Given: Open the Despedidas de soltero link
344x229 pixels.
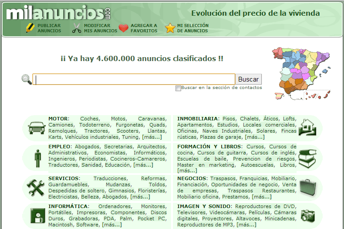Looking at the screenshot, I should point(76,191).
